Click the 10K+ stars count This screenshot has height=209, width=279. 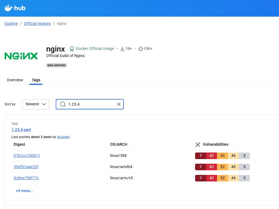click(148, 49)
